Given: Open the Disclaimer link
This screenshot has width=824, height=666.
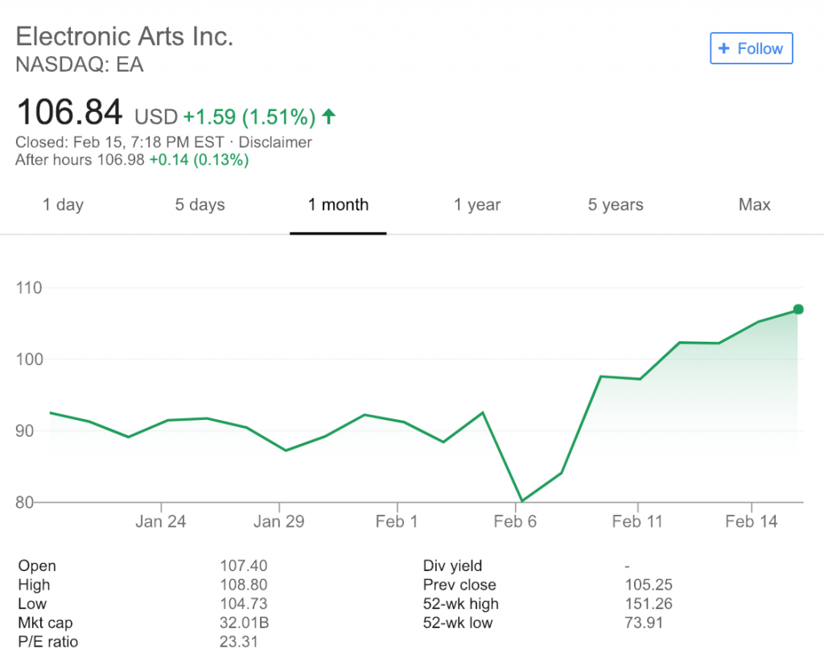Looking at the screenshot, I should click(x=275, y=142).
